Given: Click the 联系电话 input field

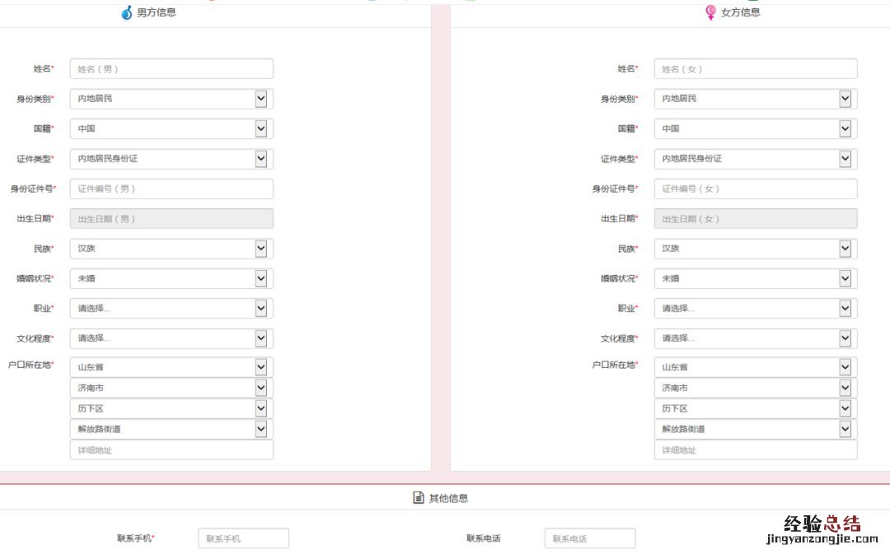Looking at the screenshot, I should (x=589, y=538).
